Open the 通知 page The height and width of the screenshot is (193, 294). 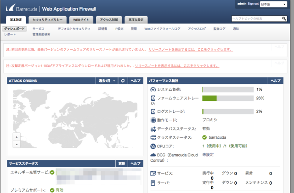pos(236,29)
